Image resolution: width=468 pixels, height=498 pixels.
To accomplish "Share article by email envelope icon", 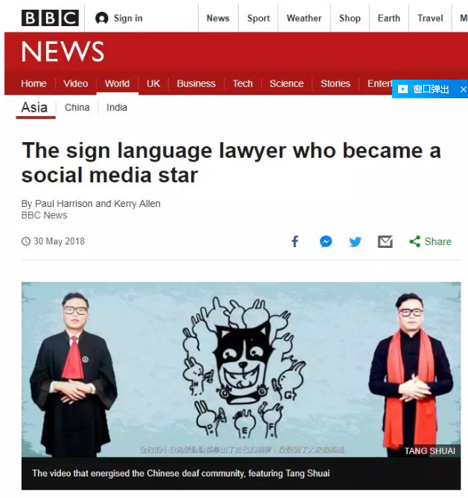I will (385, 242).
